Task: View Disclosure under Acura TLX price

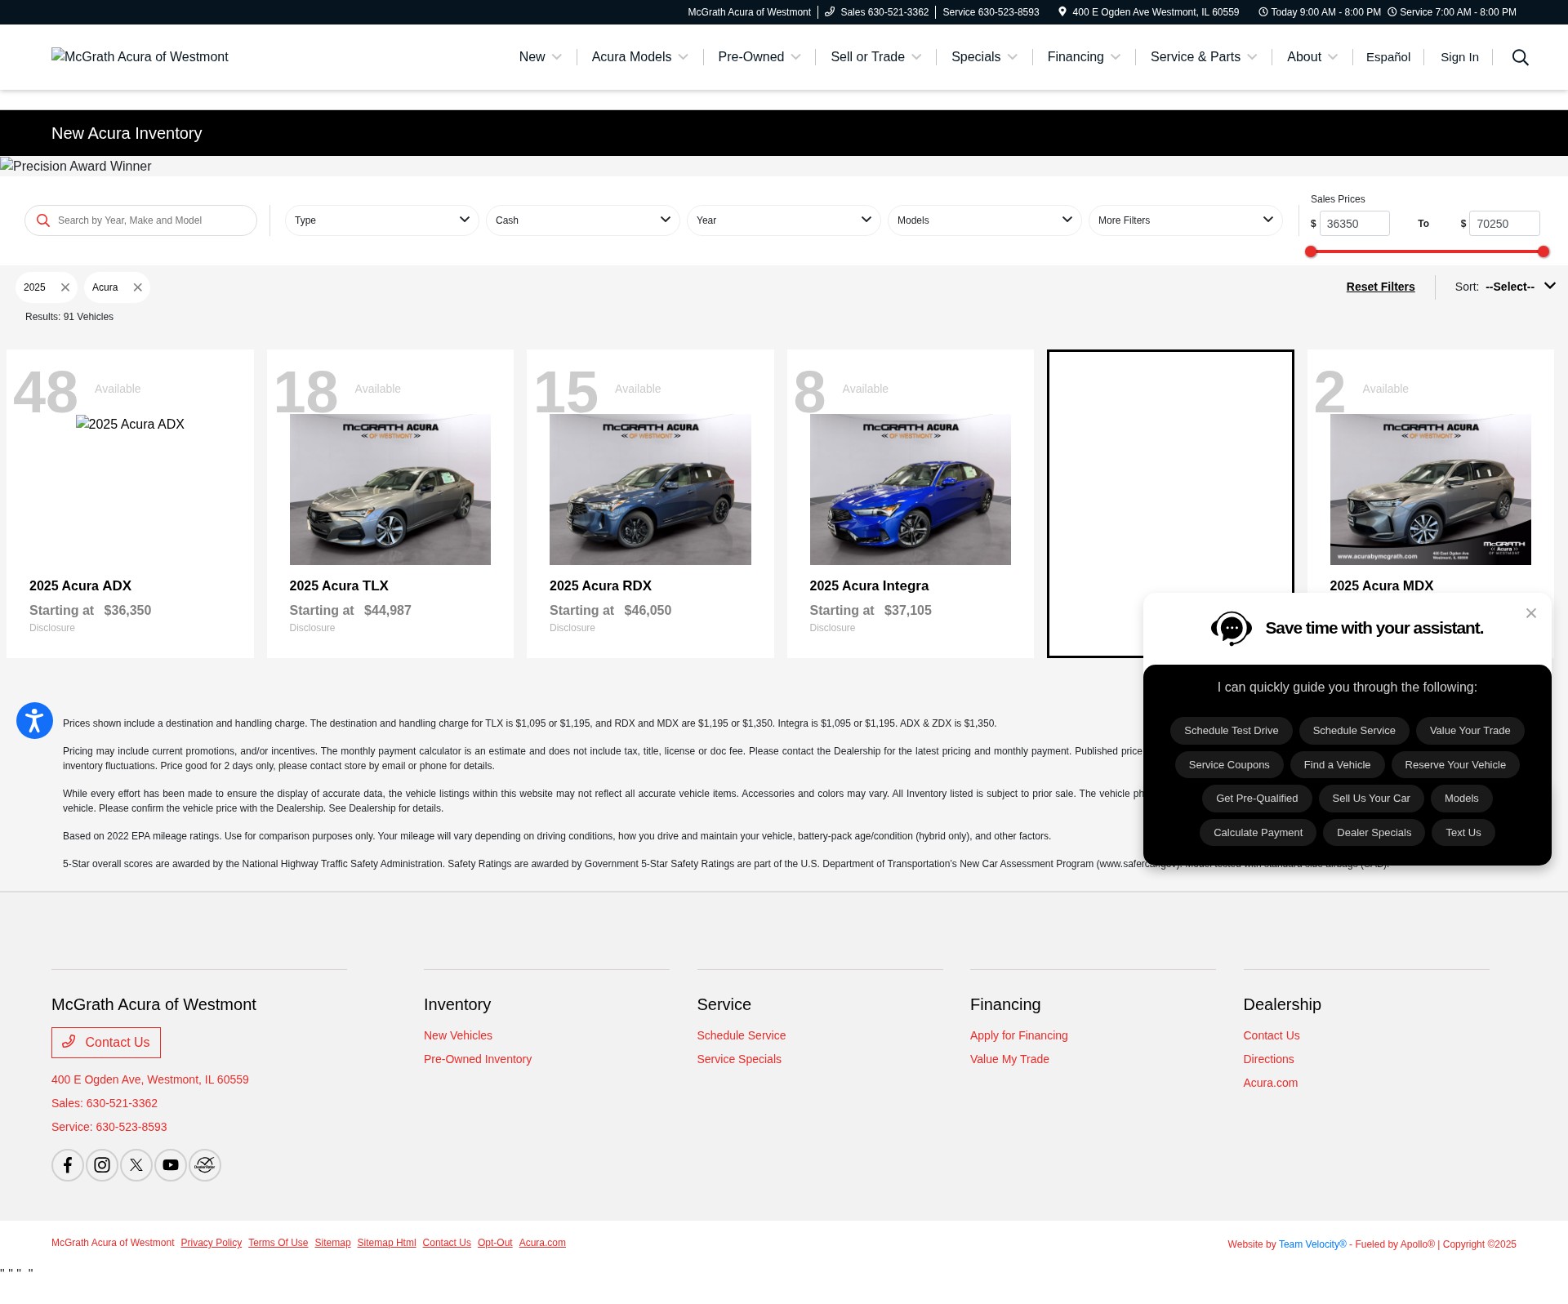Action: [x=312, y=628]
